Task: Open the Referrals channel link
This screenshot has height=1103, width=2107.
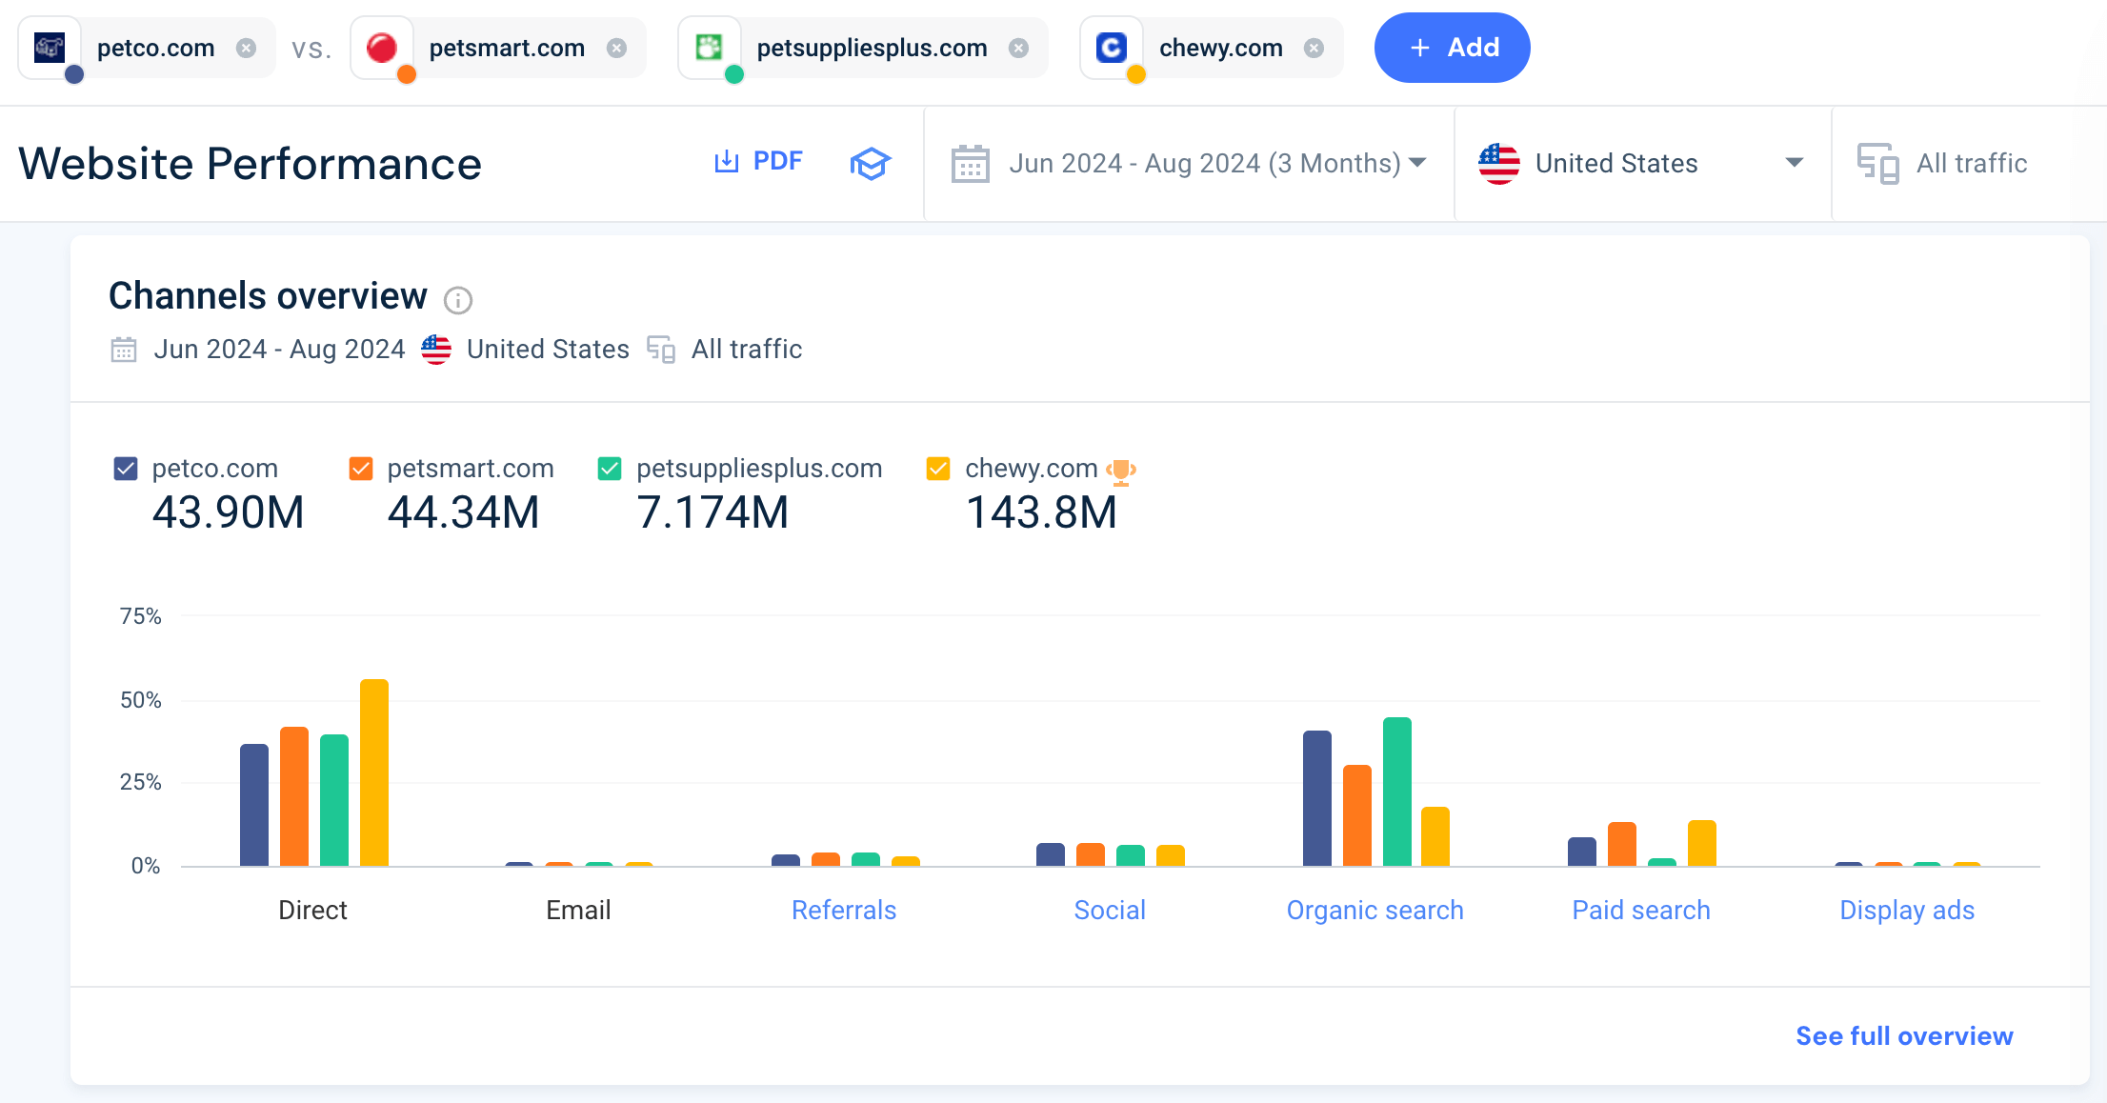Action: 844,911
